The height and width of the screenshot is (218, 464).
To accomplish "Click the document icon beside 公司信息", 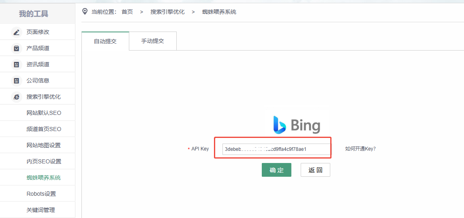I will pyautogui.click(x=17, y=80).
